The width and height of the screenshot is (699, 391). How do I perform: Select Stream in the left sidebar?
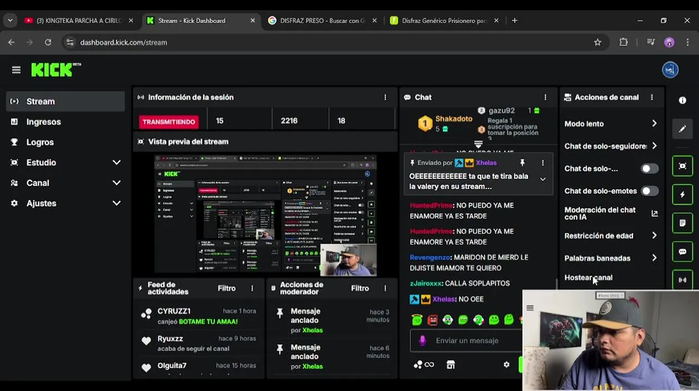[x=65, y=102]
